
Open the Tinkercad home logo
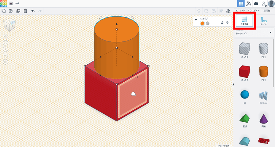tap(3, 3)
